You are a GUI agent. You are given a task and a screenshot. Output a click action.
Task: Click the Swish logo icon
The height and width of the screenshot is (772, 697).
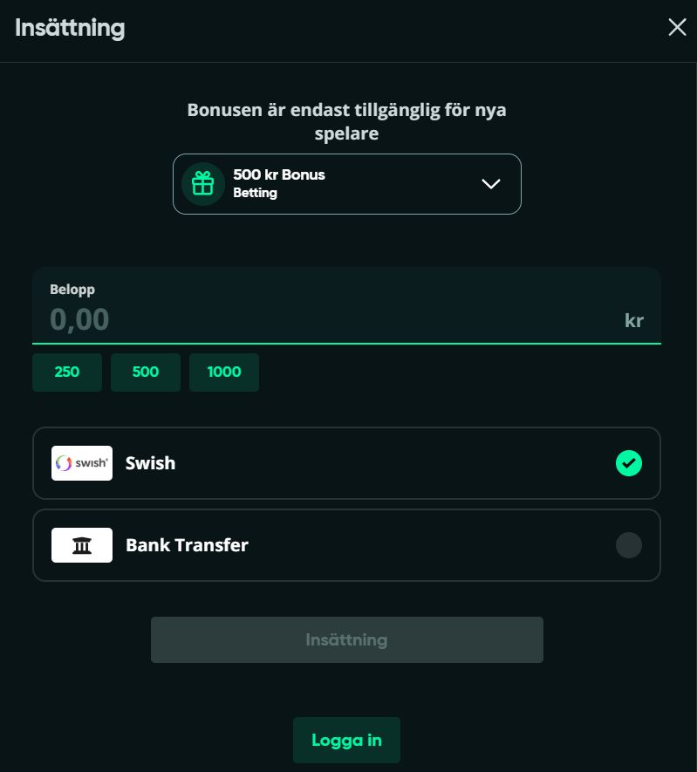pyautogui.click(x=82, y=463)
